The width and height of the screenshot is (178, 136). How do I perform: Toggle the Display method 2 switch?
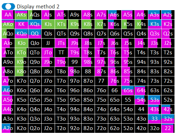(8, 6)
